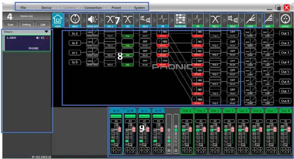Open the OUTPUT connector module icon
Screen dimensions: 294x159
(x=285, y=20)
